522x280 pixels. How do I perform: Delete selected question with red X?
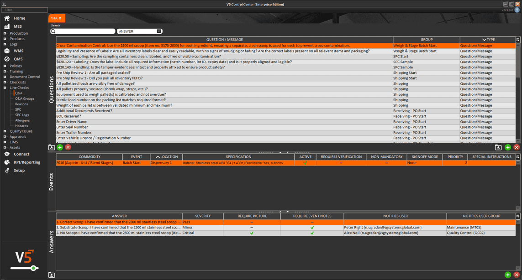[68, 147]
